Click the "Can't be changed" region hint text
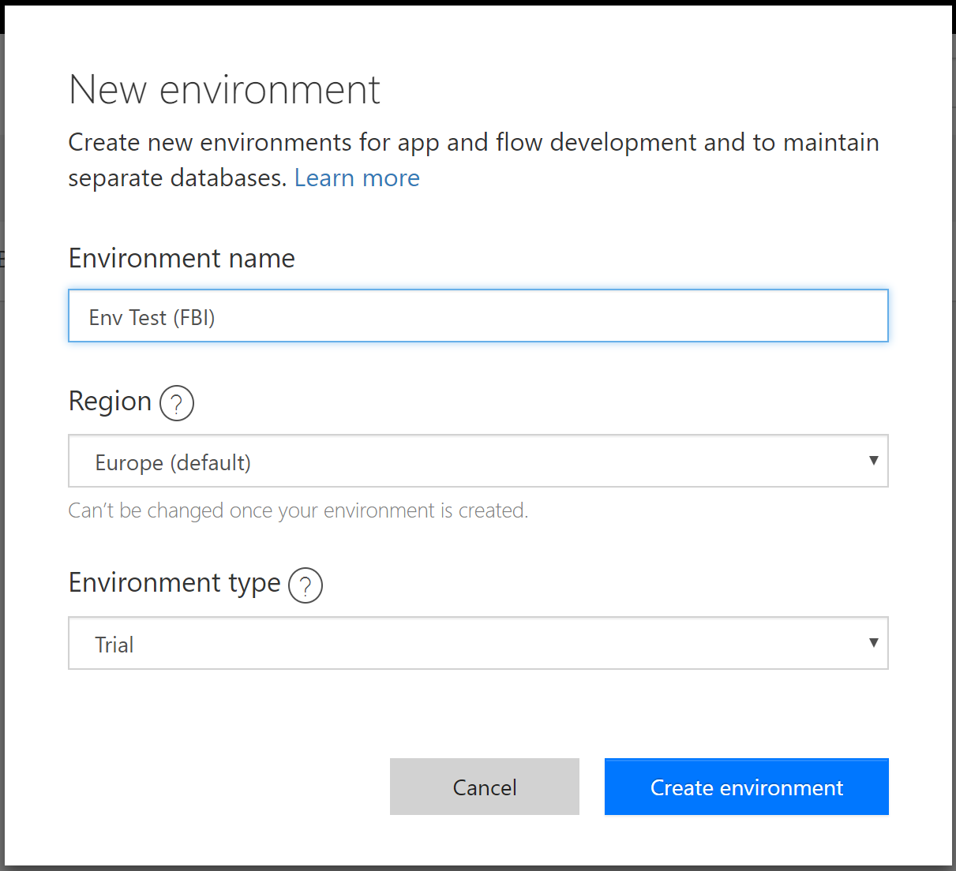This screenshot has height=871, width=956. coord(298,511)
